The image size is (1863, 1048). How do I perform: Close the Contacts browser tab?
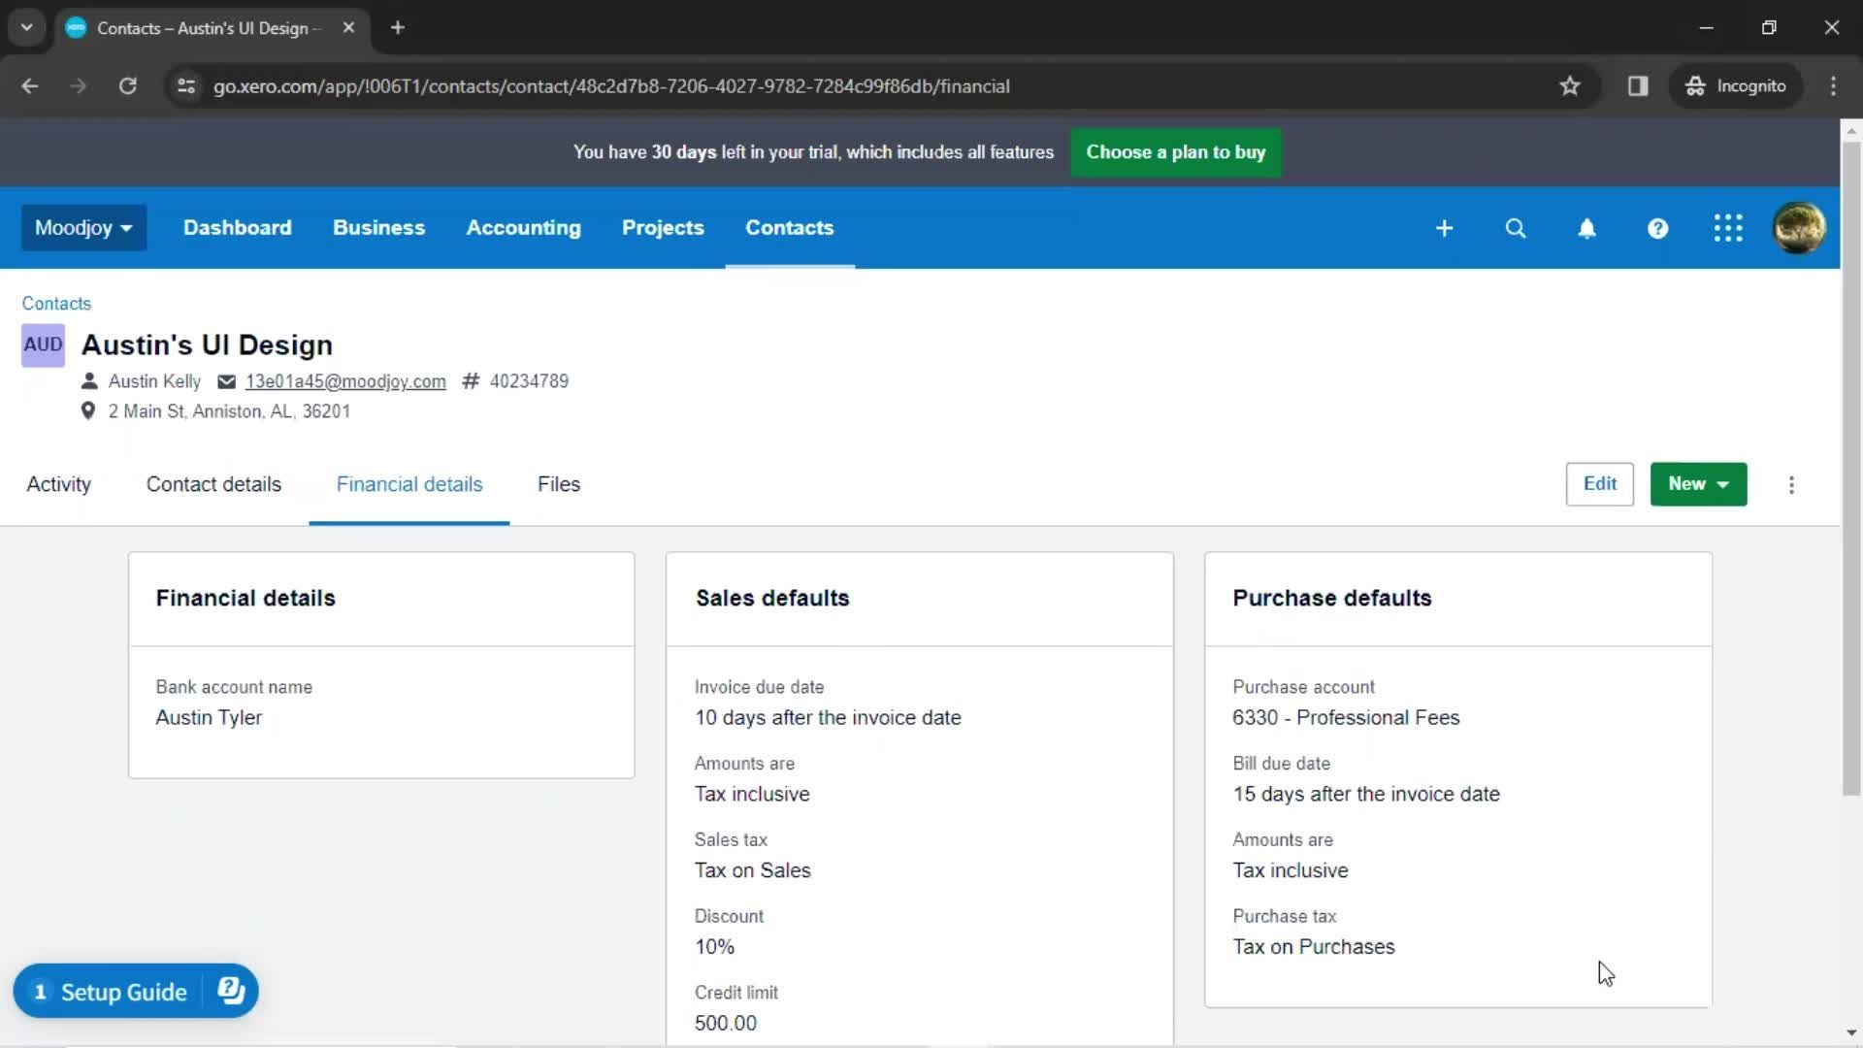click(x=348, y=28)
